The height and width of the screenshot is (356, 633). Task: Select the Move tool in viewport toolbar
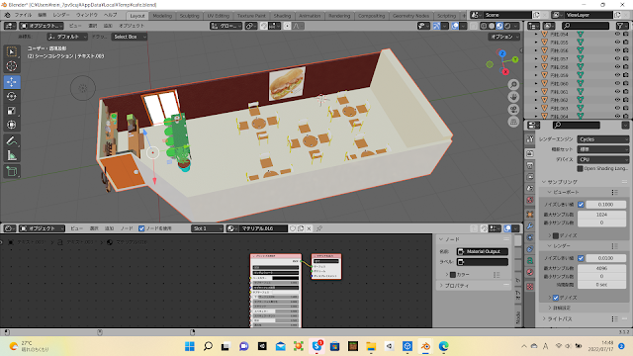[11, 82]
